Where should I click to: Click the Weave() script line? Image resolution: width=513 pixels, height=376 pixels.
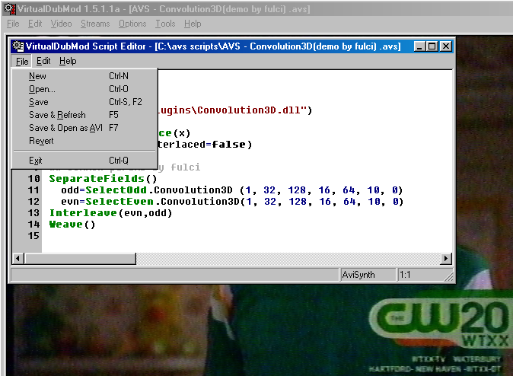72,225
